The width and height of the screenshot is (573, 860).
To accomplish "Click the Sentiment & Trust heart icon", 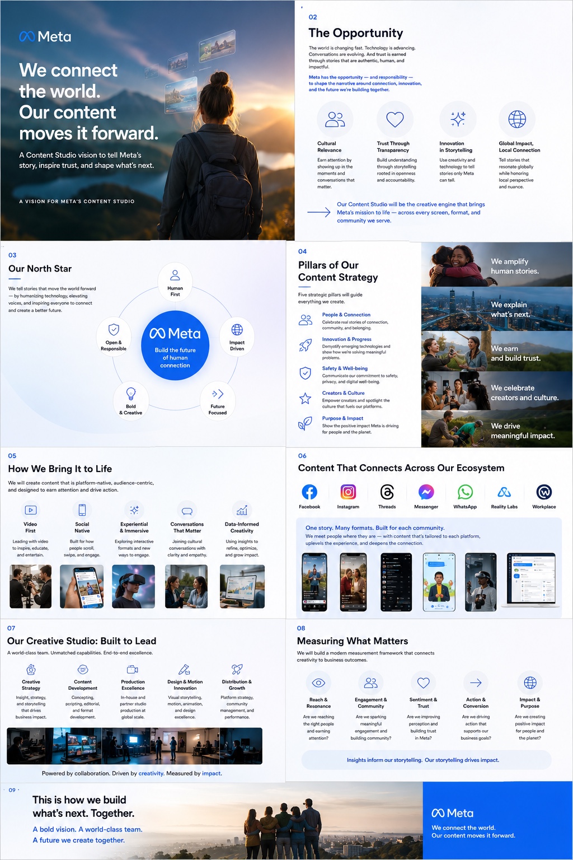I will tap(424, 683).
